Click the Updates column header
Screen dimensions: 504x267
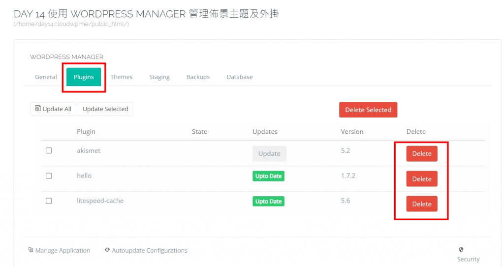(265, 131)
